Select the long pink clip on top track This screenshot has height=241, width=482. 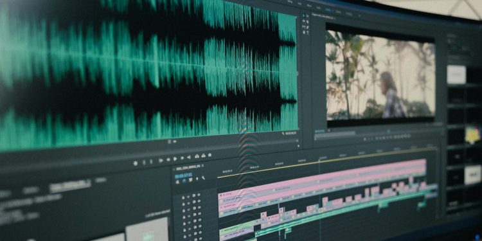323,179
